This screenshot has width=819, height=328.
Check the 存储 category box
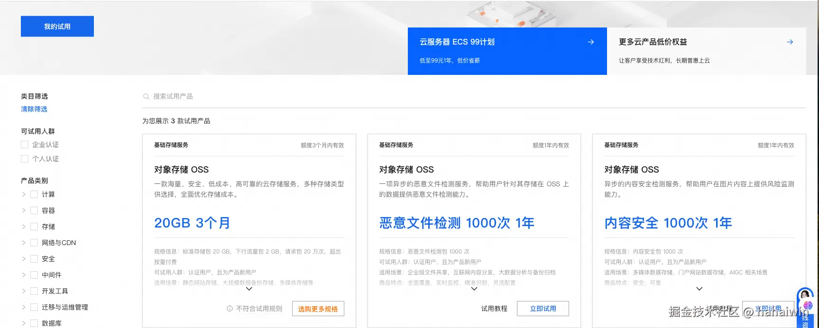(34, 227)
